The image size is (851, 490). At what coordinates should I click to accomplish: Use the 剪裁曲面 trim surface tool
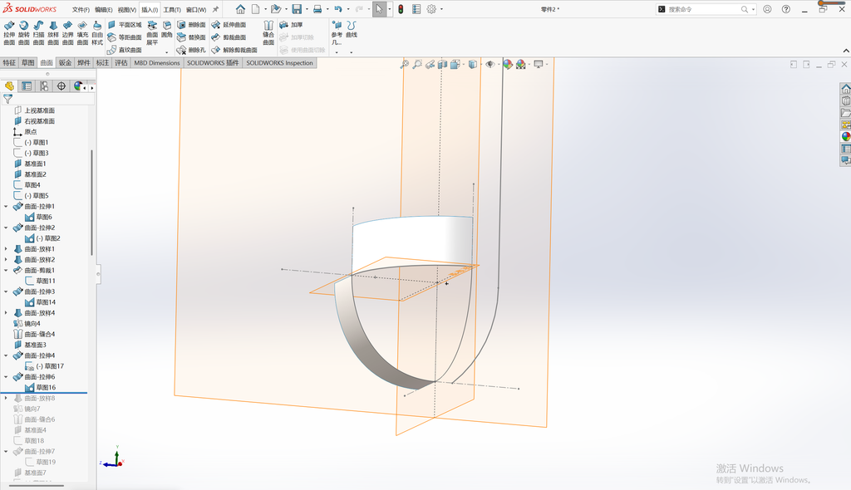pos(229,37)
